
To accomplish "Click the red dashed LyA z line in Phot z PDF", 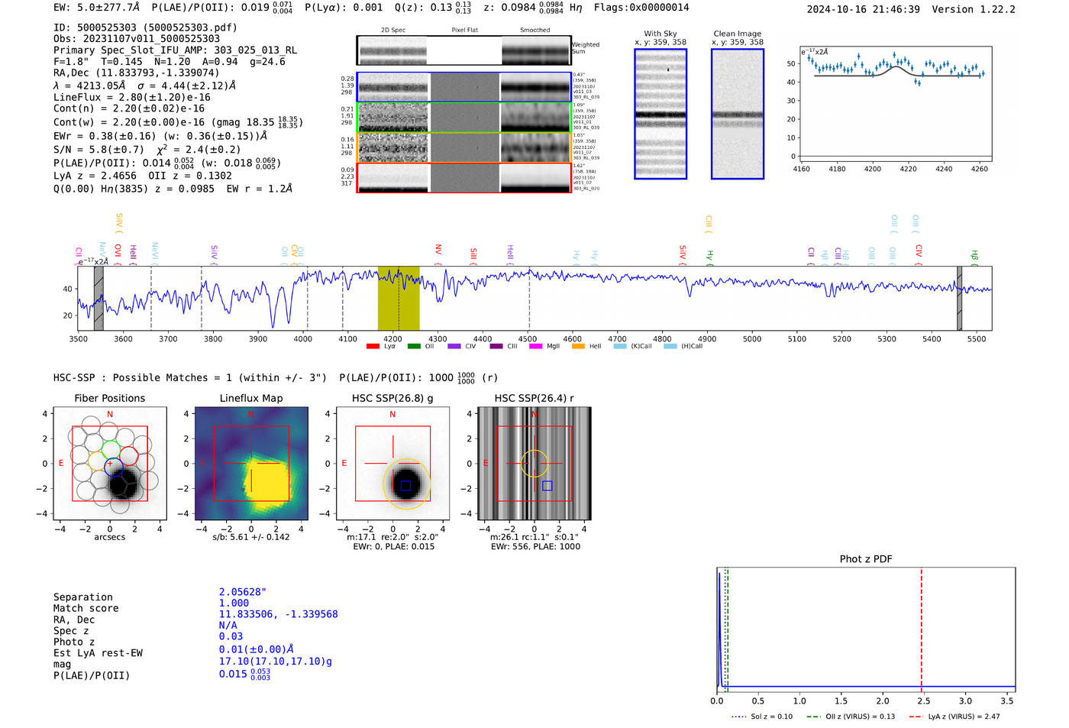I will click(x=921, y=626).
